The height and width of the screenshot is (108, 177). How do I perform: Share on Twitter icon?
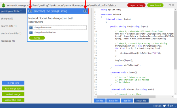coord(165,106)
